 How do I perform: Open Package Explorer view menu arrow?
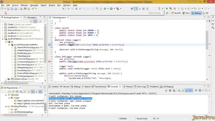pos(45,21)
